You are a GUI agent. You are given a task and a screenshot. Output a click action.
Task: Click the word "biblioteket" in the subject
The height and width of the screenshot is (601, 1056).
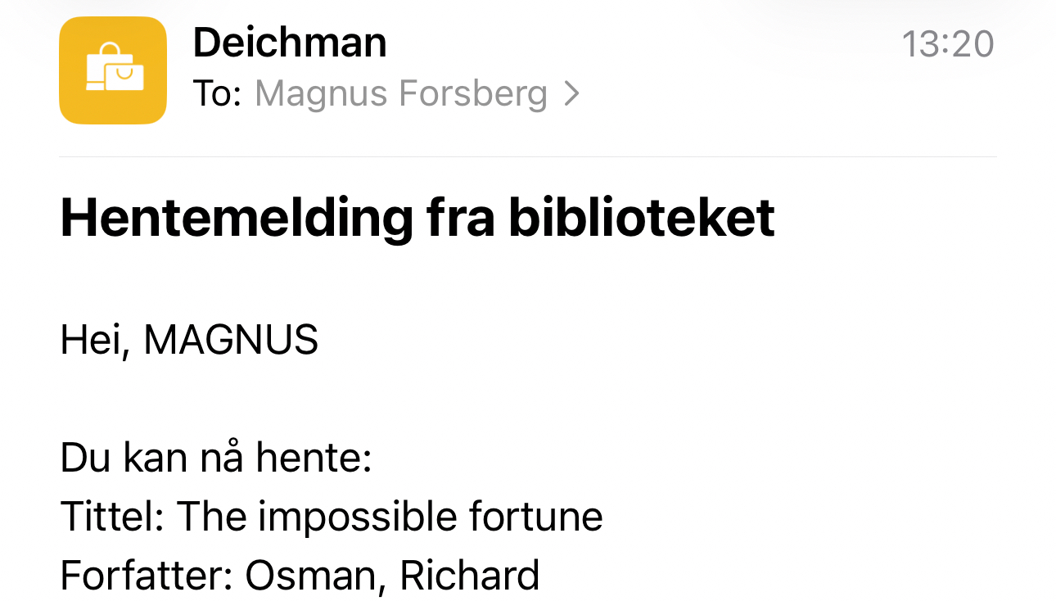pos(641,218)
